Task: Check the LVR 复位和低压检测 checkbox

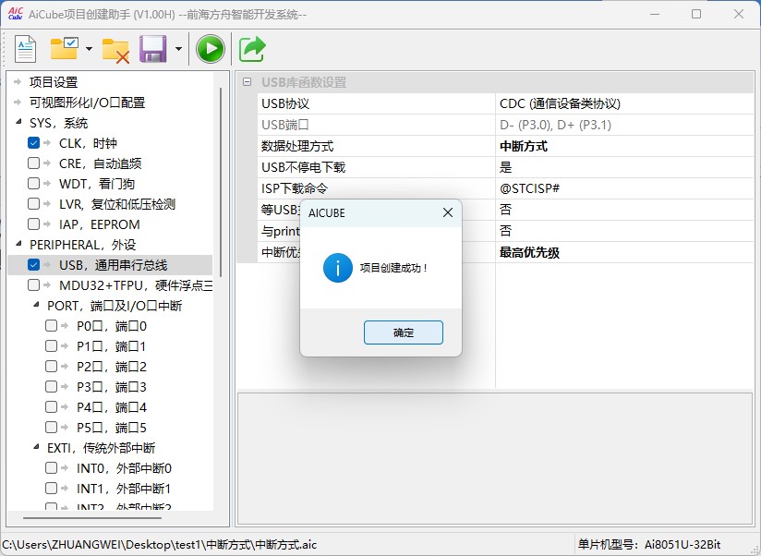Action: [33, 204]
